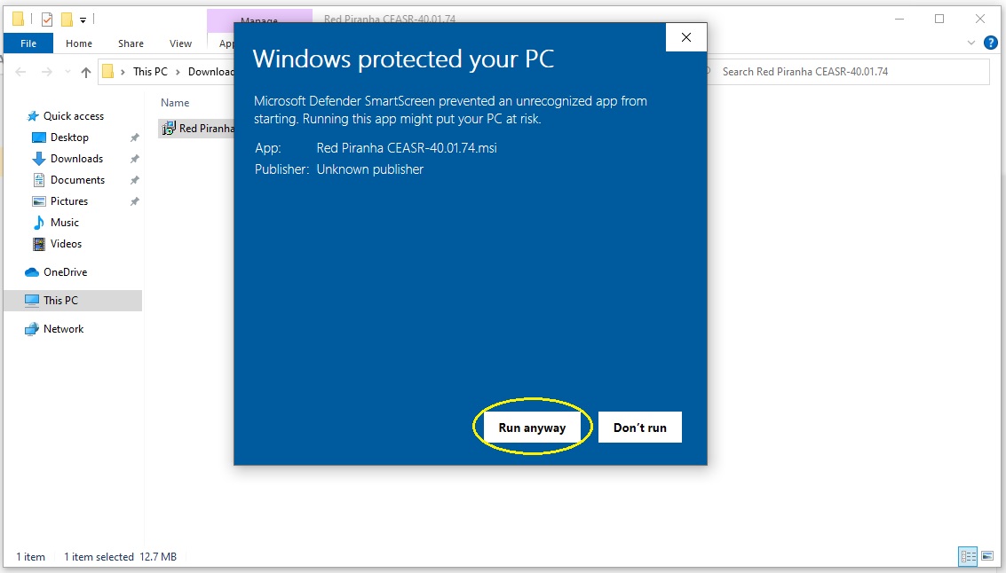Click the Music note icon
Viewport: 1006px width, 573px height.
pos(39,223)
